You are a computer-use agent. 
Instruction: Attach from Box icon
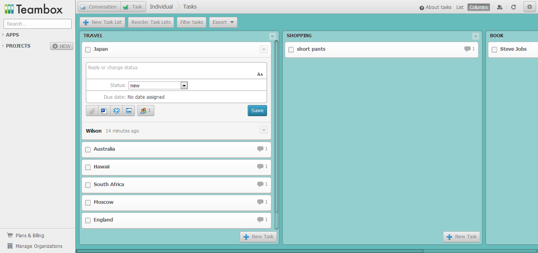129,111
